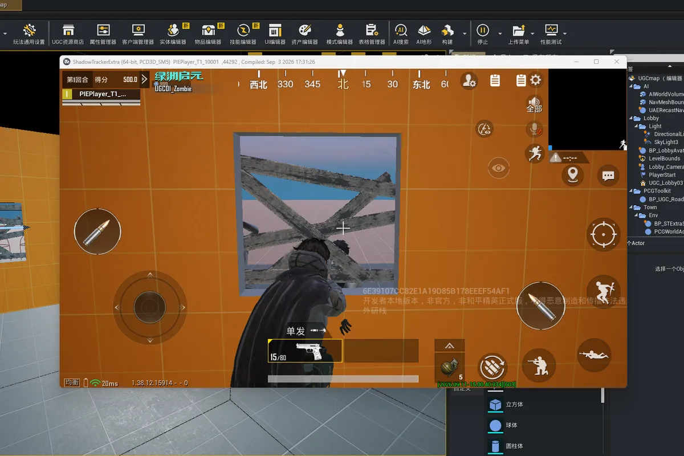
Task: Open in-game settings gear
Action: click(536, 80)
